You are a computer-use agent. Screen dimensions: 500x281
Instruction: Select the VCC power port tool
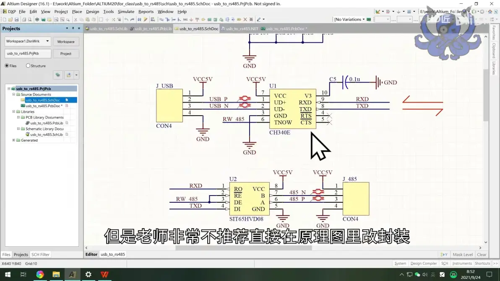197,19
